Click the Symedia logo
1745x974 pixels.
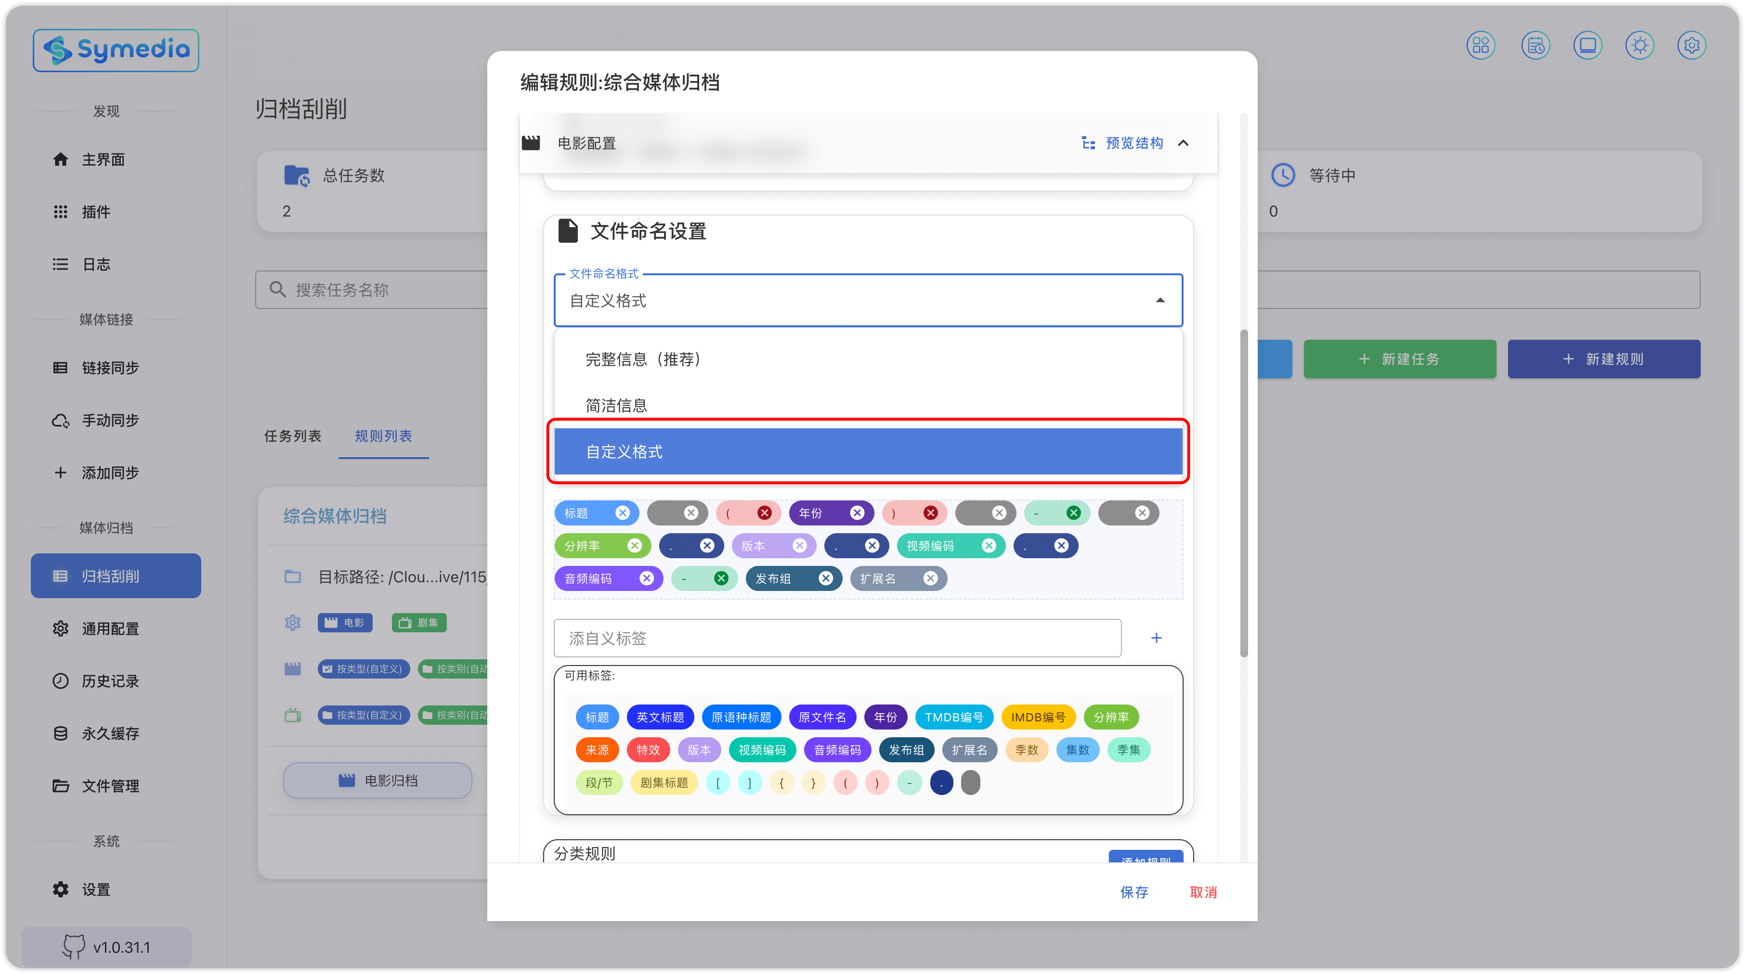(116, 50)
